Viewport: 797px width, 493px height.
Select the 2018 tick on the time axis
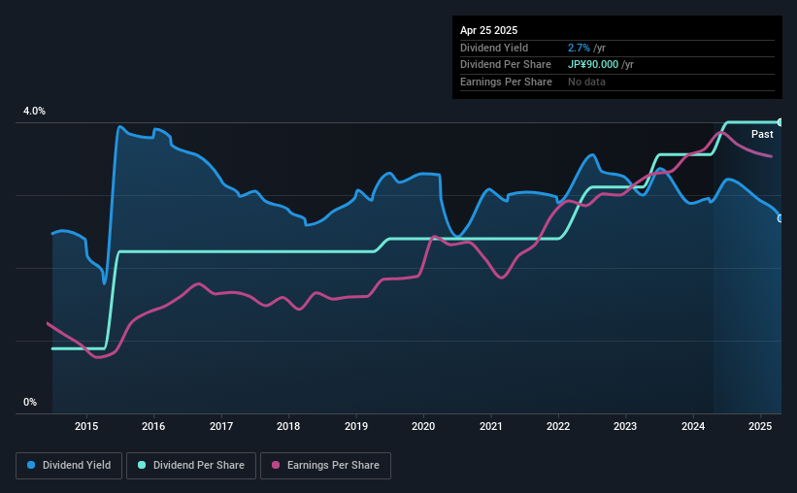pos(288,426)
